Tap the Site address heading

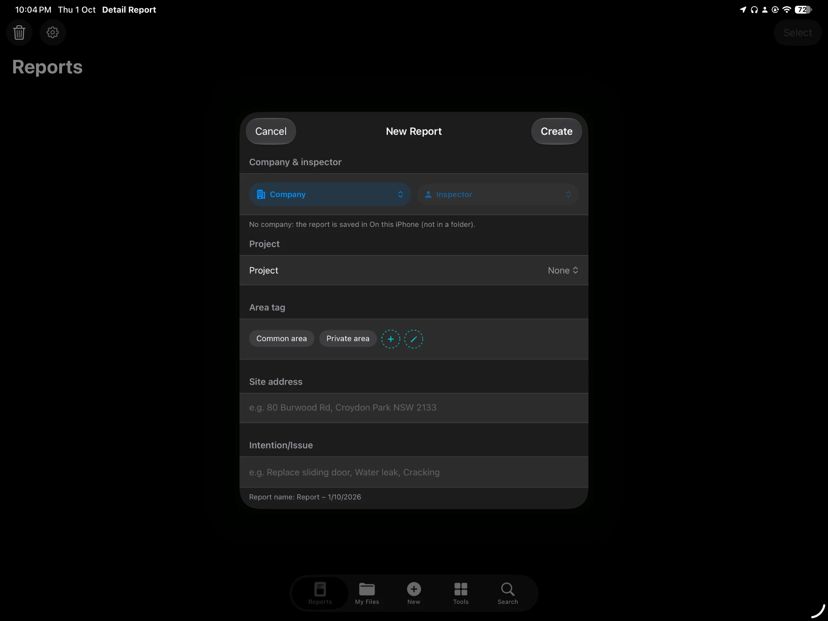click(276, 382)
